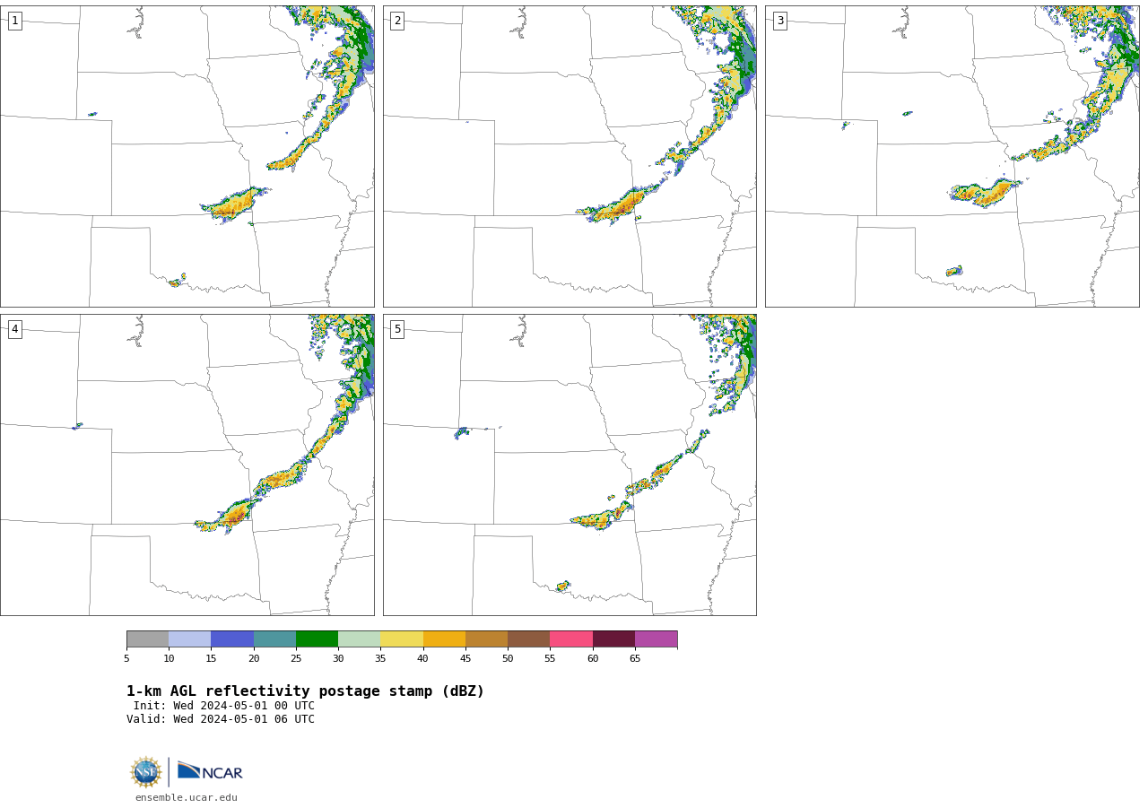Click the light blue 10-15 dBZ swatch
This screenshot has width=1148, height=808.
(x=190, y=639)
